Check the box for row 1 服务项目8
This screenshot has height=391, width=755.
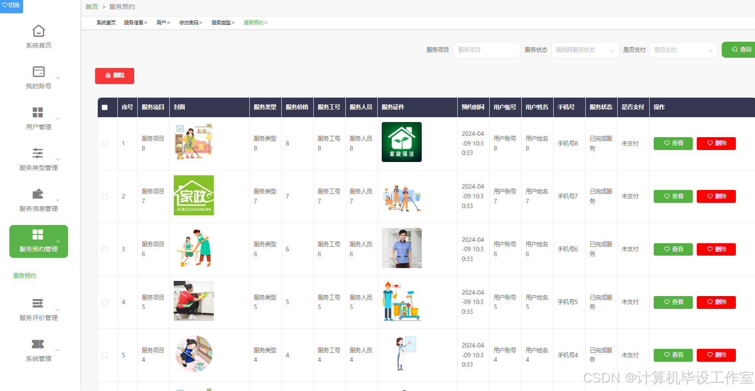point(105,144)
